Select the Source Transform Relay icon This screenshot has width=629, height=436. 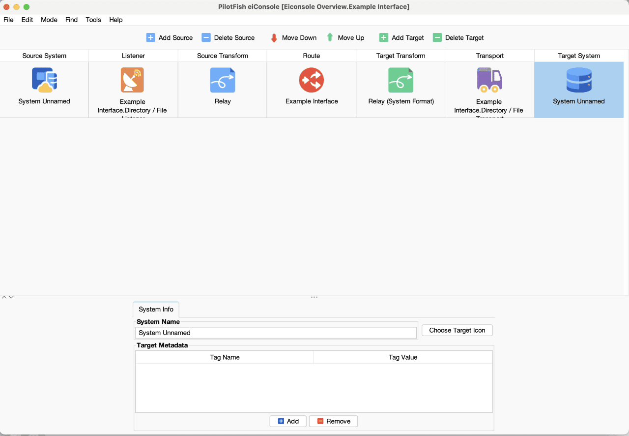[x=223, y=80]
